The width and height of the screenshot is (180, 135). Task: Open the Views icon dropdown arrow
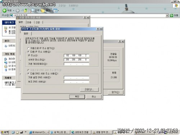58,11
